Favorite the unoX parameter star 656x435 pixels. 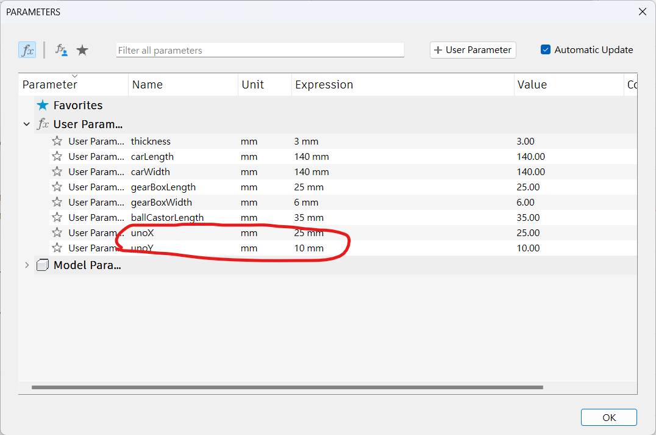57,233
